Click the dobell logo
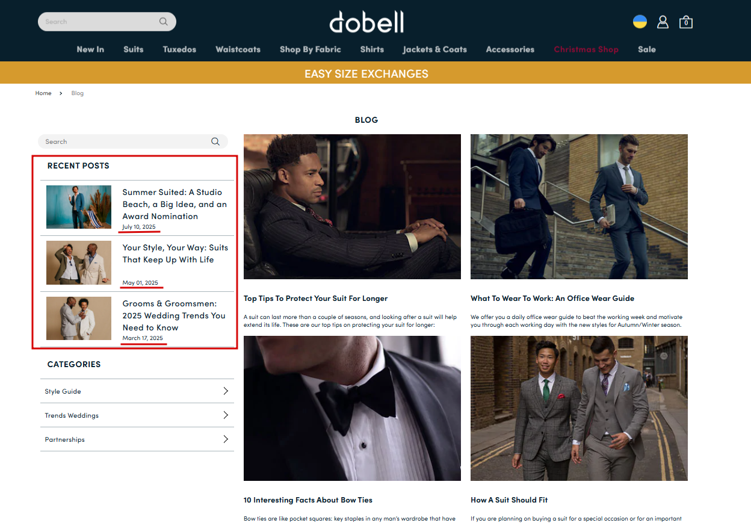This screenshot has height=523, width=751. (366, 22)
